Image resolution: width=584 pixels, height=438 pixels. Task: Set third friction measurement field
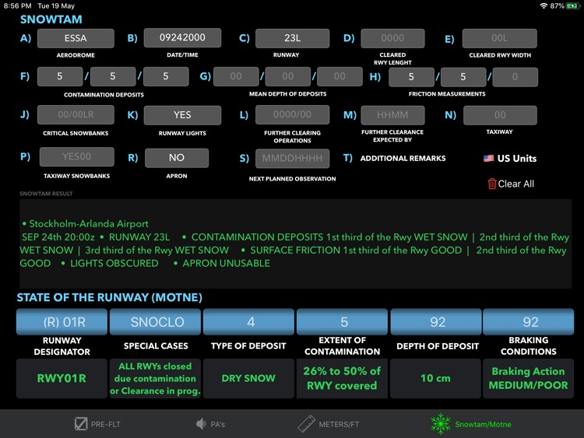coord(515,77)
